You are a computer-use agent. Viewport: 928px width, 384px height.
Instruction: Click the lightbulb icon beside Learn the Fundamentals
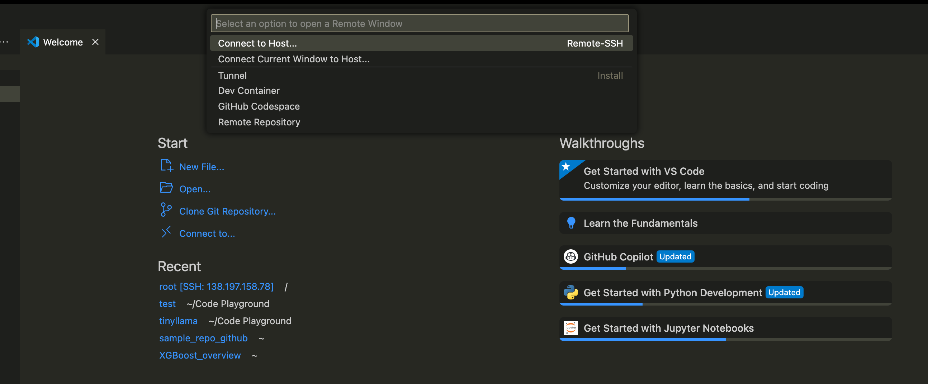point(571,223)
